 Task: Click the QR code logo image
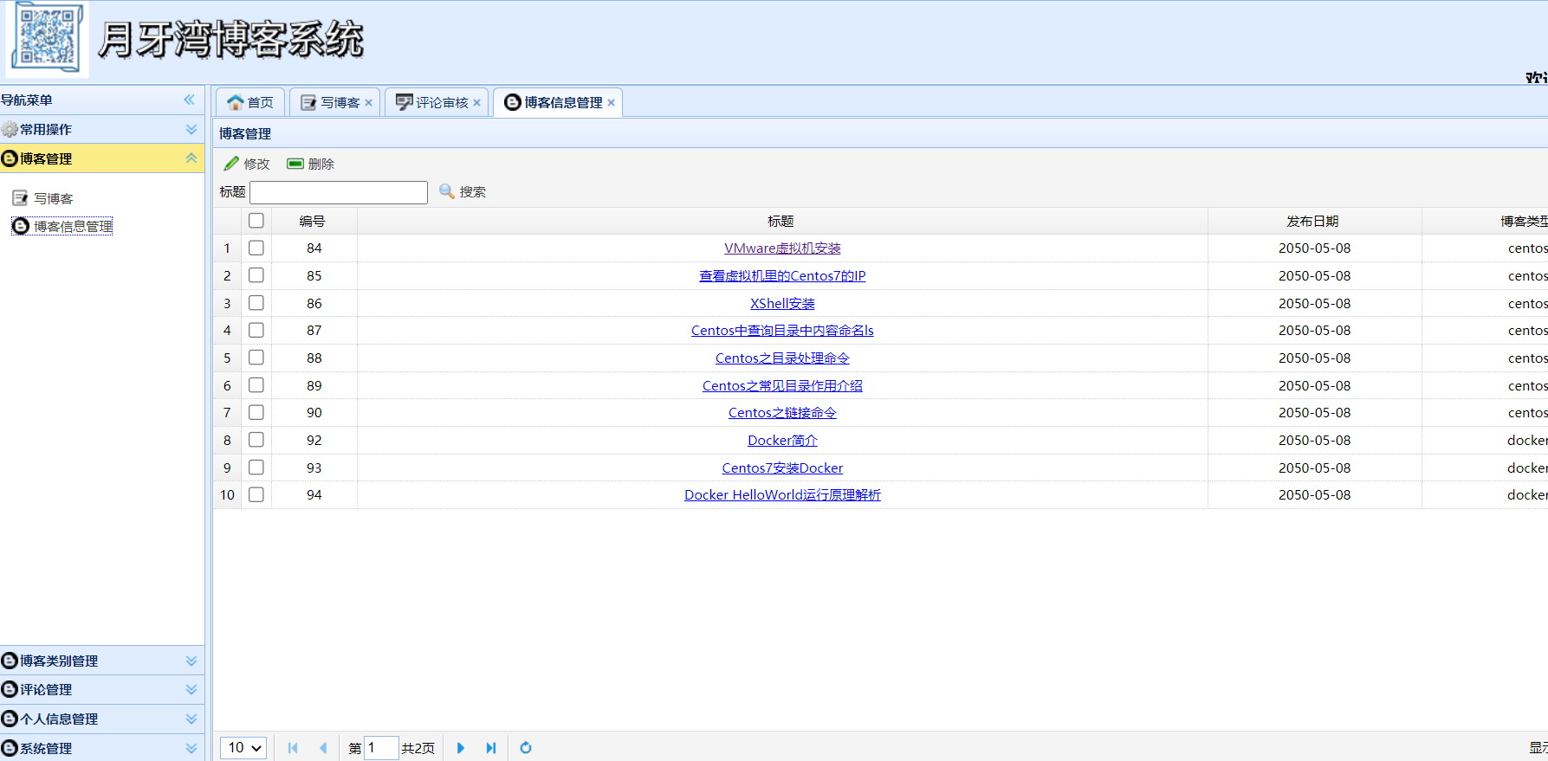point(48,40)
